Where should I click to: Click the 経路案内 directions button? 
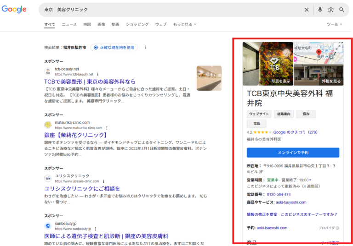click(284, 114)
